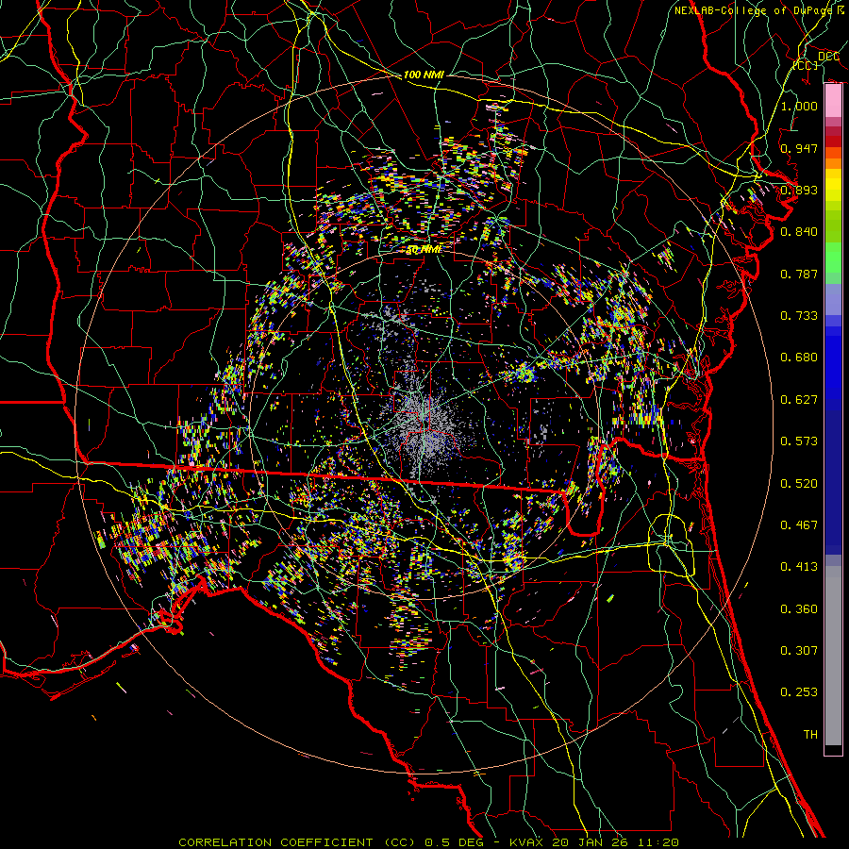Click the TH threshold label on legend
The image size is (849, 849).
tap(810, 735)
